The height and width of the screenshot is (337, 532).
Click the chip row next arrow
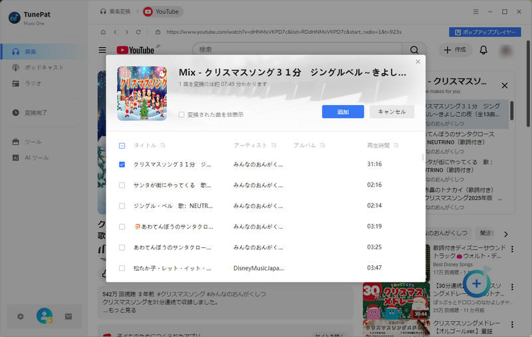(x=505, y=234)
